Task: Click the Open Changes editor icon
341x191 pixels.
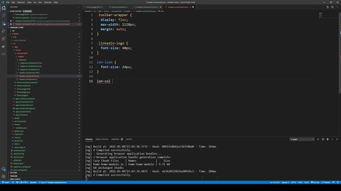Action: (328, 7)
